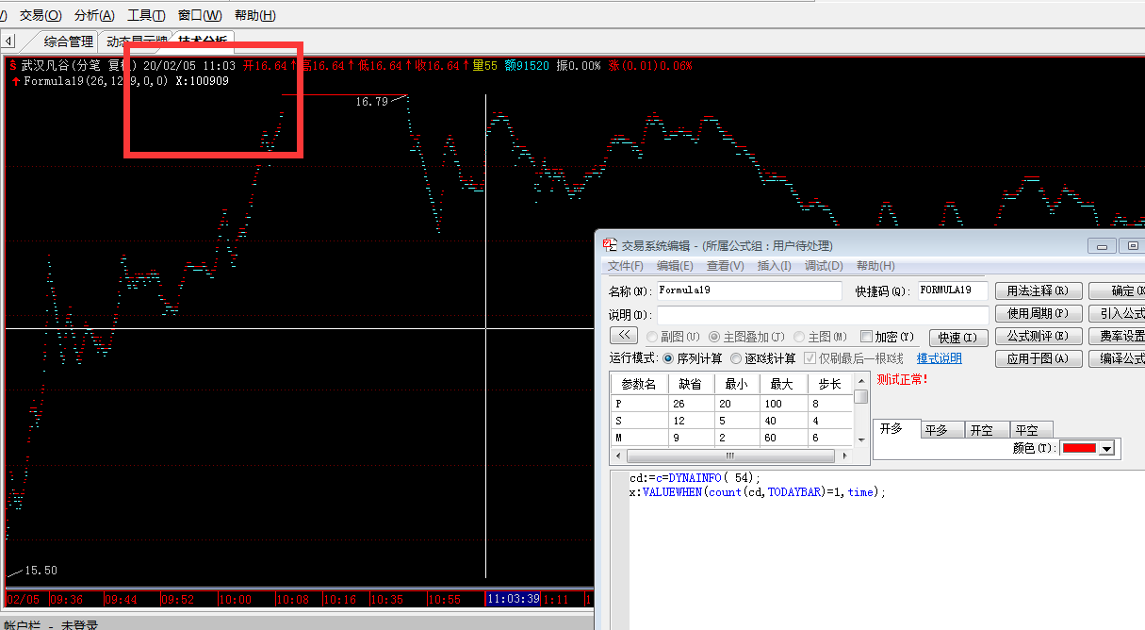Click the red 颜色 color swatch
The width and height of the screenshot is (1145, 630).
(1079, 449)
